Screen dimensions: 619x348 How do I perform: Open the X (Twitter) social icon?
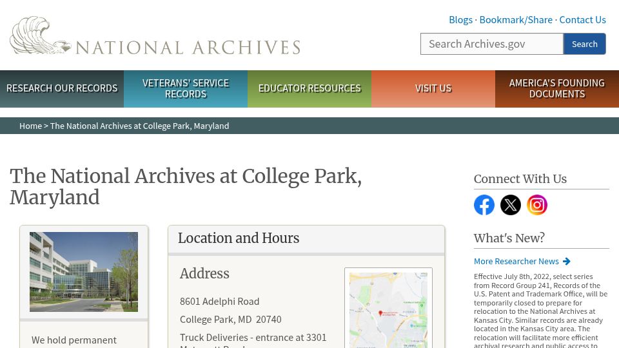pos(511,205)
